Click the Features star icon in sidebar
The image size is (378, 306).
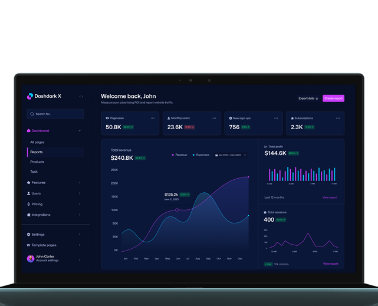[29, 183]
